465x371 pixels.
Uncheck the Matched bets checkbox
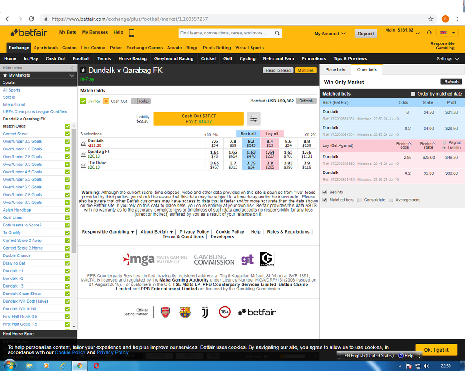coord(325,200)
